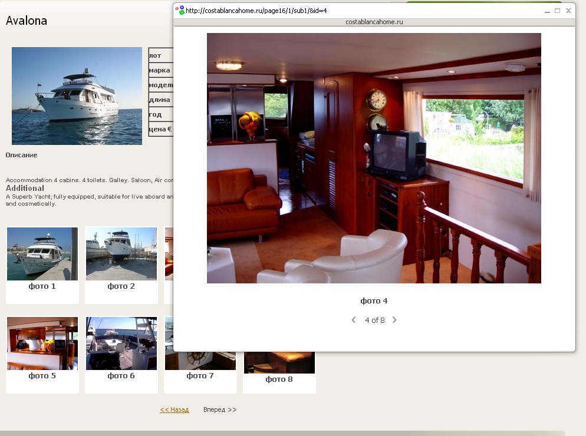The height and width of the screenshot is (436, 586).
Task: Click the 'фото 2' caption label
Action: pos(121,286)
